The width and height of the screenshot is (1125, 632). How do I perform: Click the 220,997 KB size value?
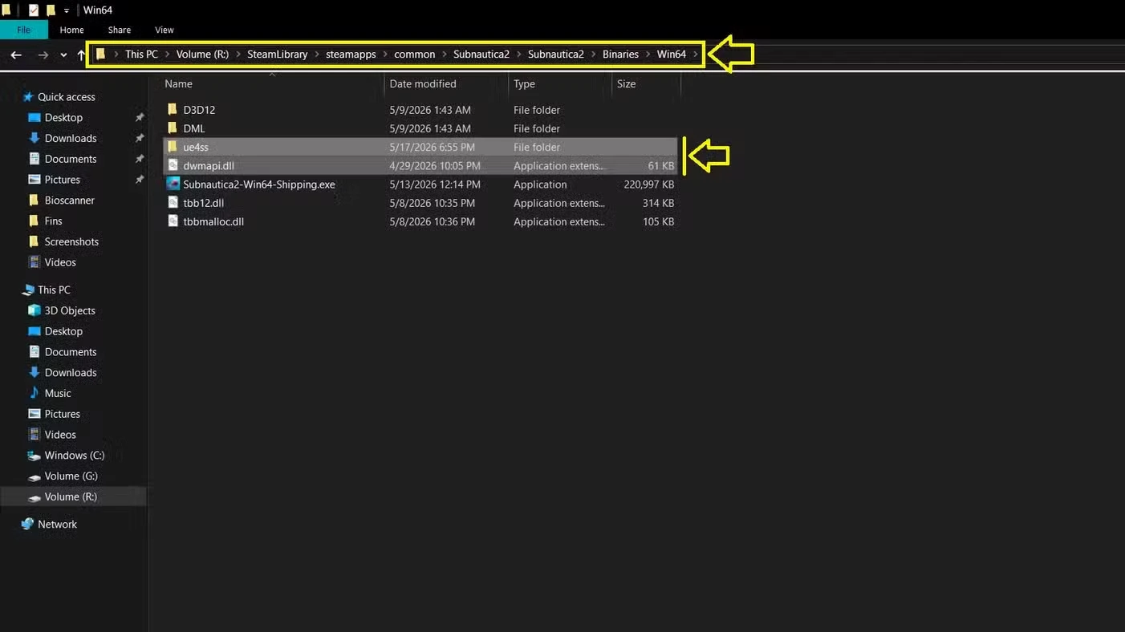coord(649,184)
